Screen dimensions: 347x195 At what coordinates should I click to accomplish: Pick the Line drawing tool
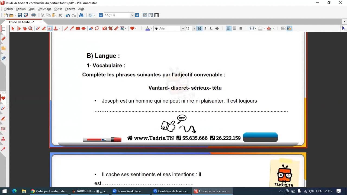tap(66, 28)
